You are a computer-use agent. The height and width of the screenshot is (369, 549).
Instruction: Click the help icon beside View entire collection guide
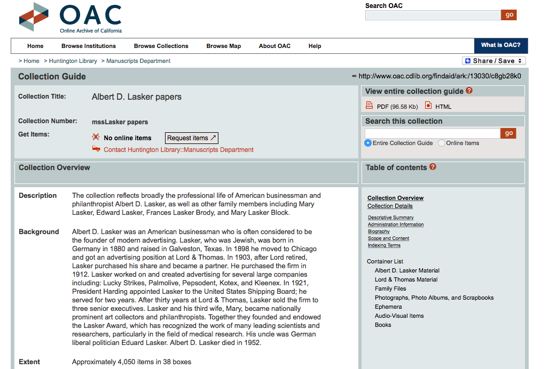pyautogui.click(x=469, y=91)
